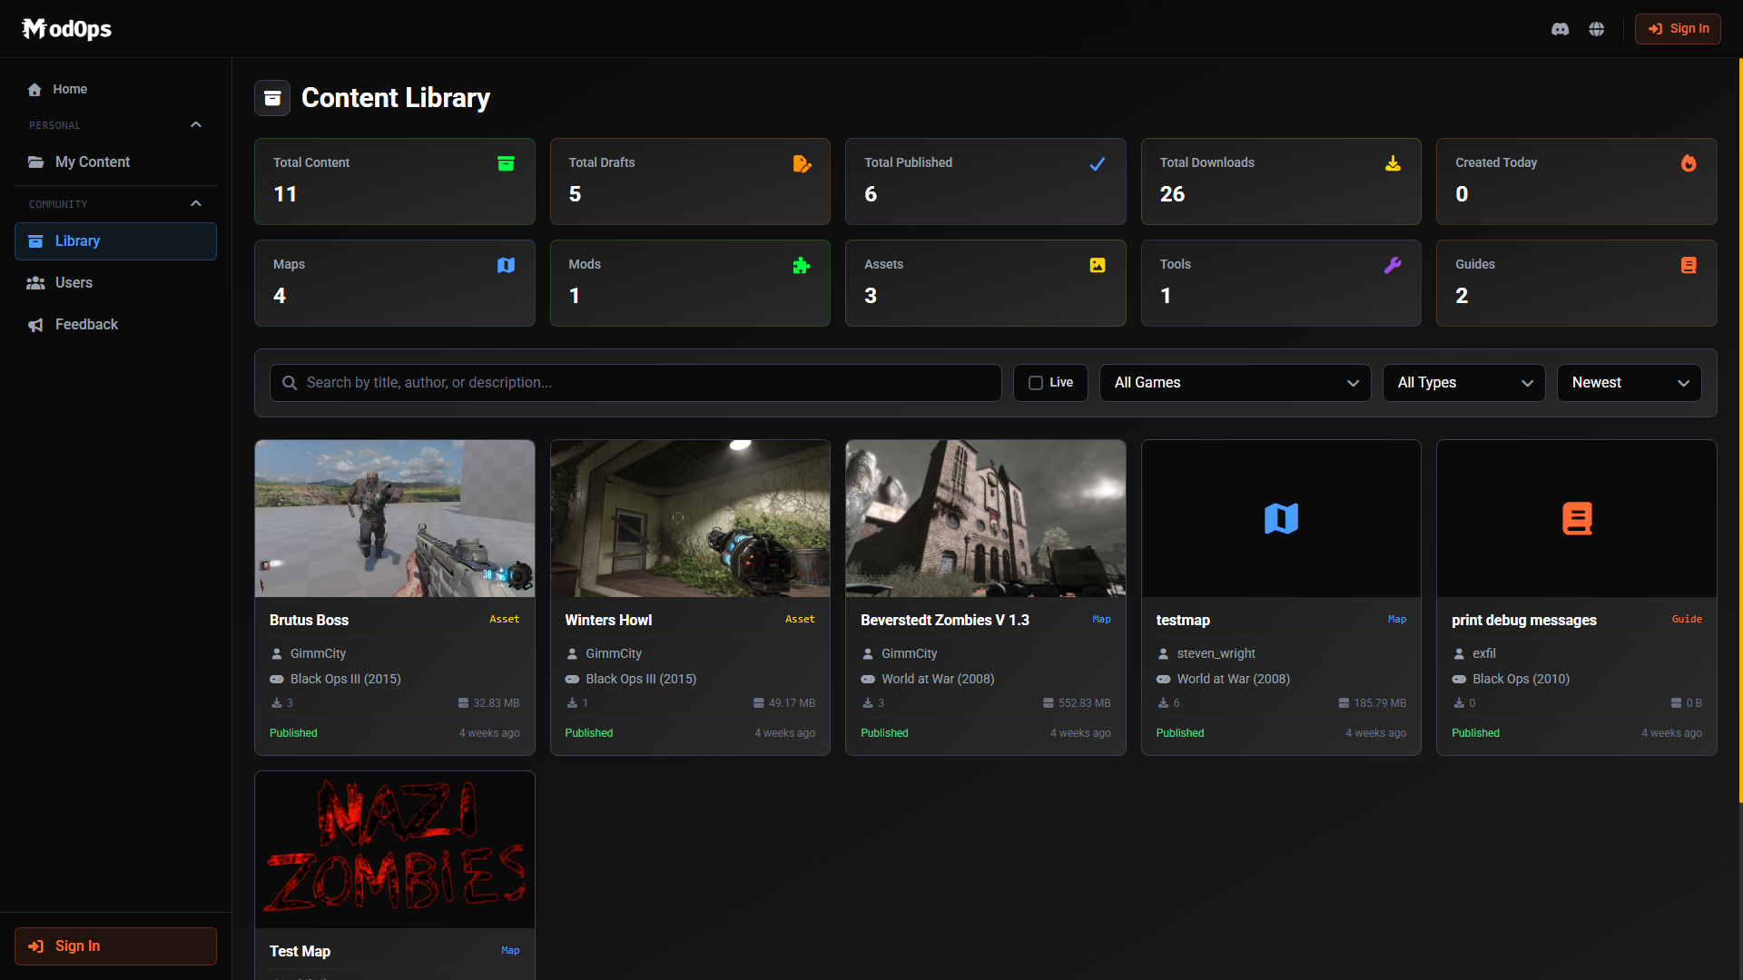Open the language globe icon
The width and height of the screenshot is (1743, 980).
pos(1597,28)
